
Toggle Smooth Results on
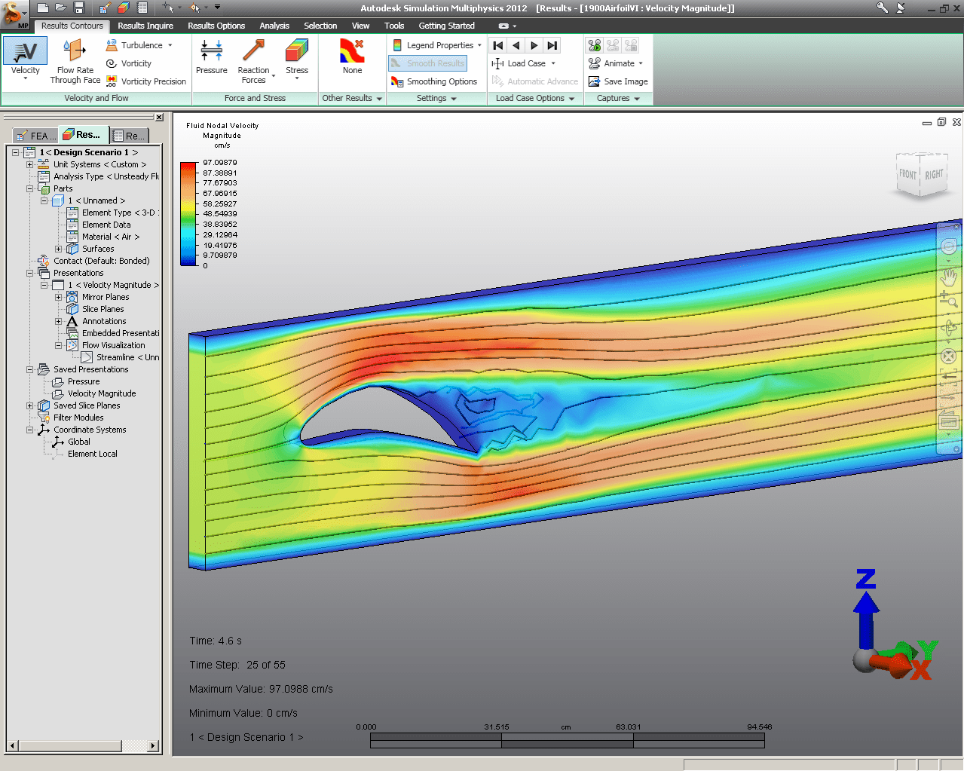click(427, 63)
